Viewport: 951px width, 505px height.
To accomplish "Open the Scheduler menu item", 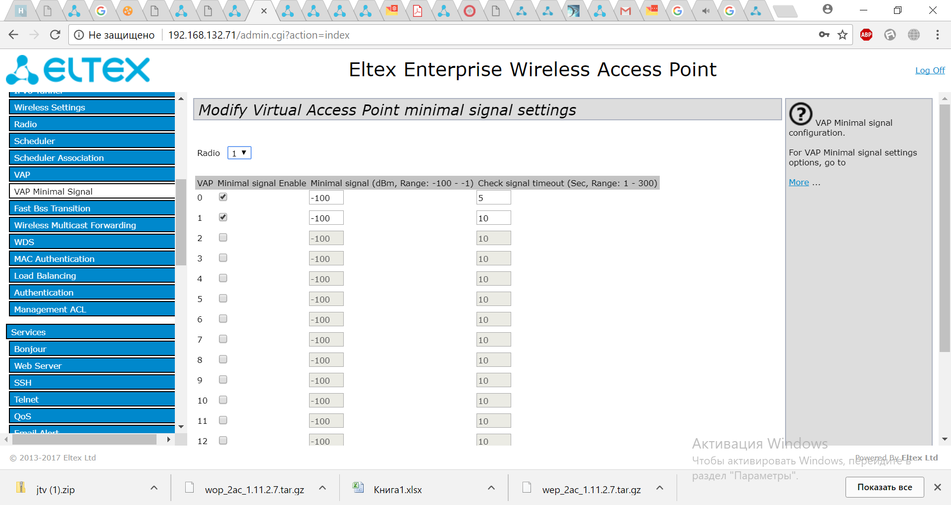I will [x=92, y=141].
